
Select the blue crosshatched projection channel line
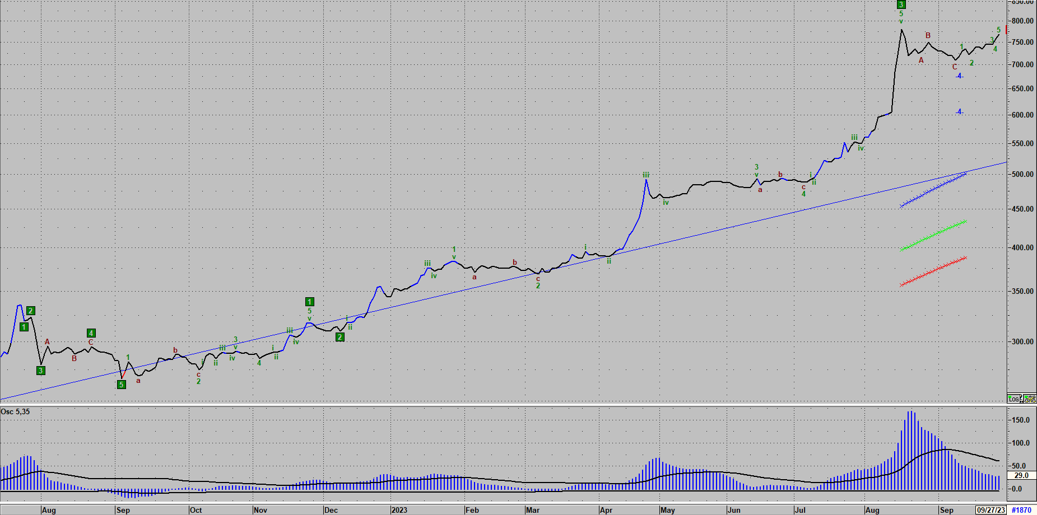(933, 190)
